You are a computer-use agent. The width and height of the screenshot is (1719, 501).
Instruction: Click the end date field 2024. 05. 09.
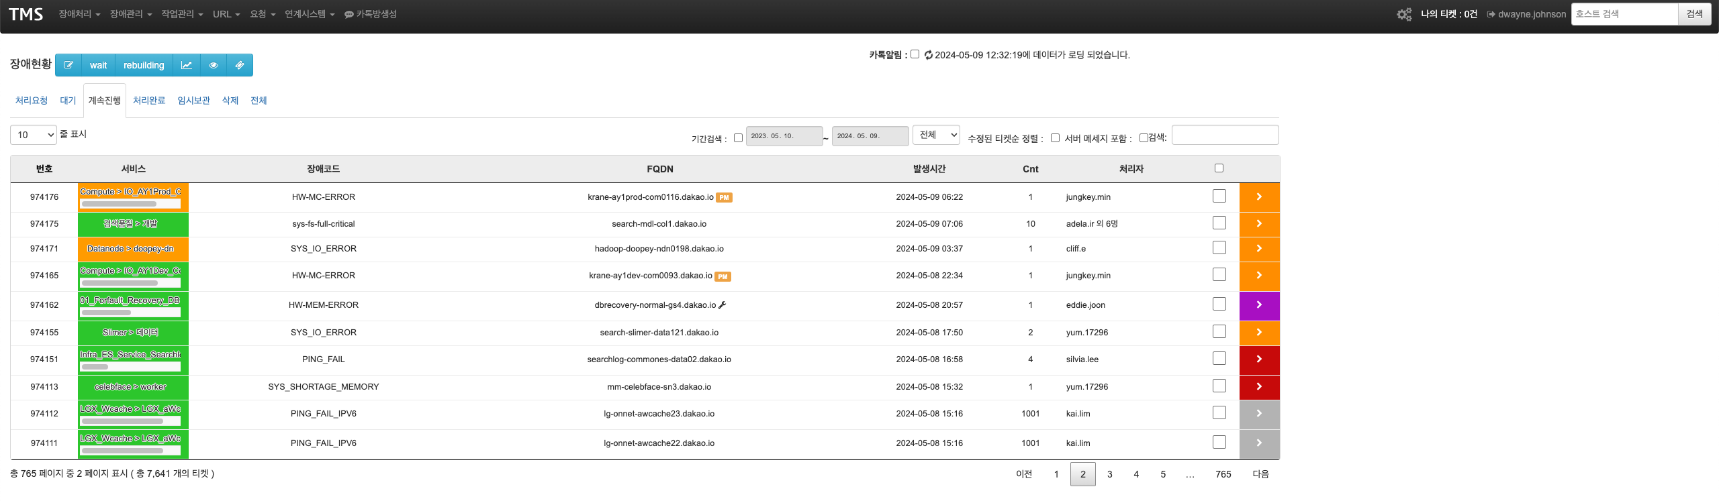click(x=870, y=136)
